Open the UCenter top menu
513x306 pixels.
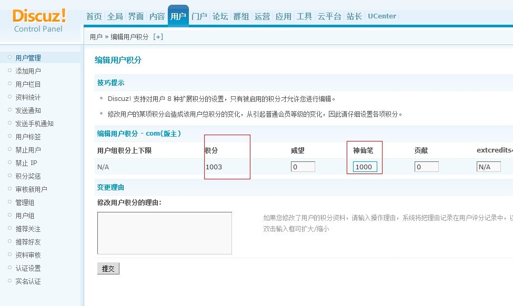[382, 16]
